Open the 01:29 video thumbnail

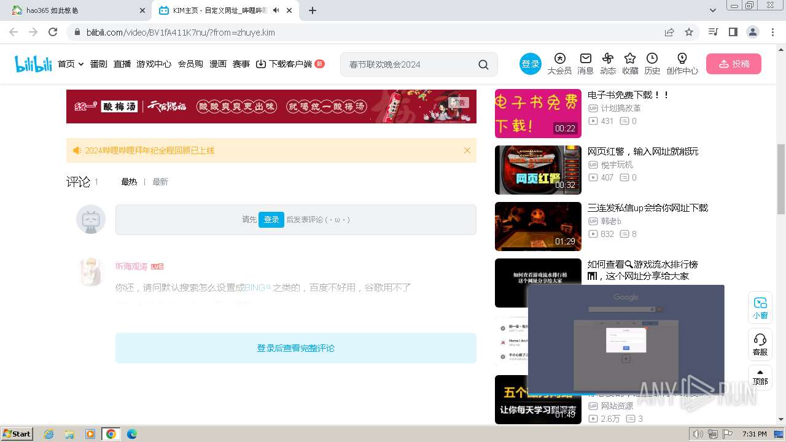tap(538, 227)
